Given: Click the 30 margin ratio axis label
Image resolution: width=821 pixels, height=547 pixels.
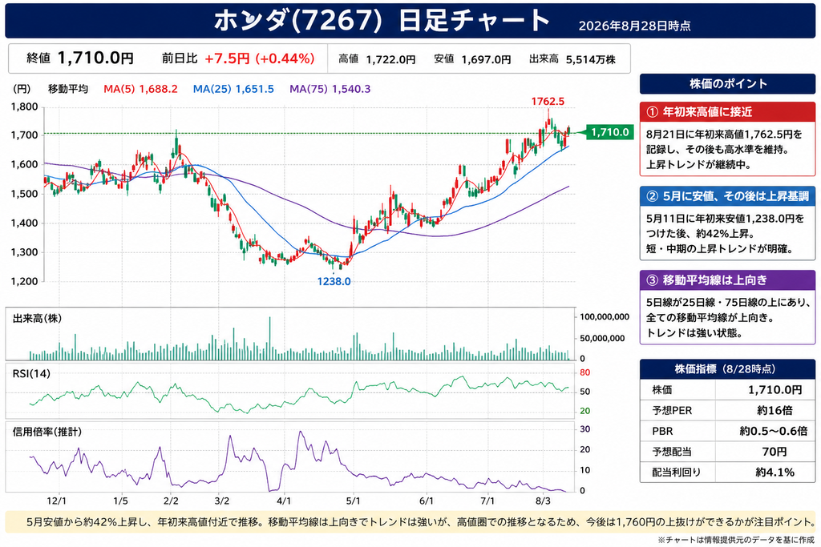Looking at the screenshot, I should tap(584, 428).
